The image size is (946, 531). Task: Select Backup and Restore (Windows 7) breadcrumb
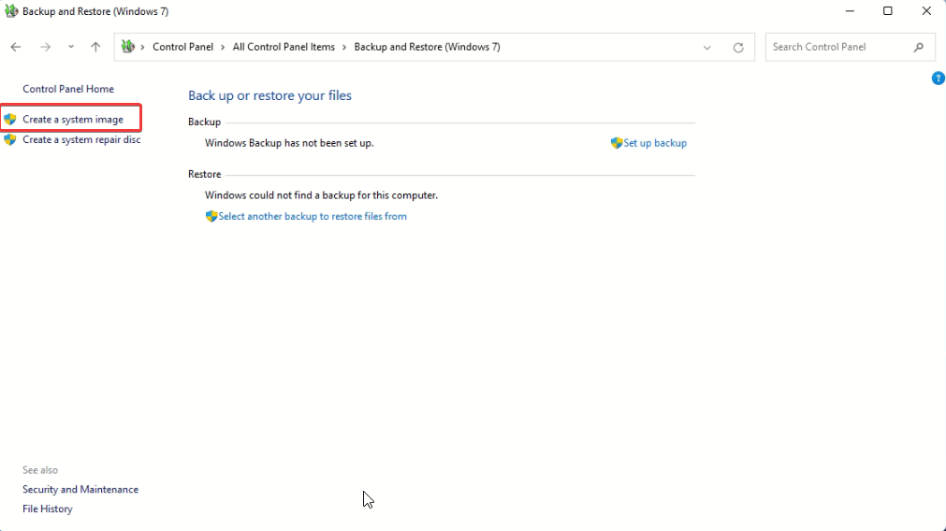[427, 47]
